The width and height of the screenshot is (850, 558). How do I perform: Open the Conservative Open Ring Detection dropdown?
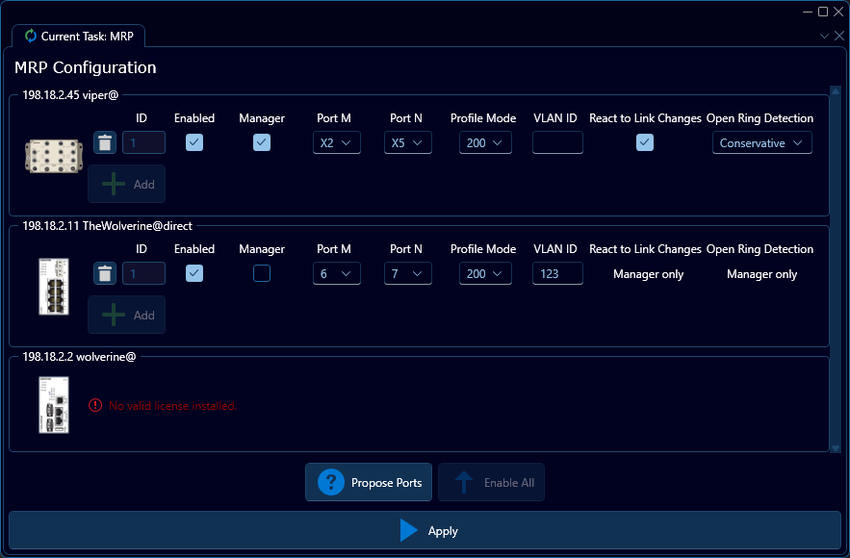click(x=760, y=141)
